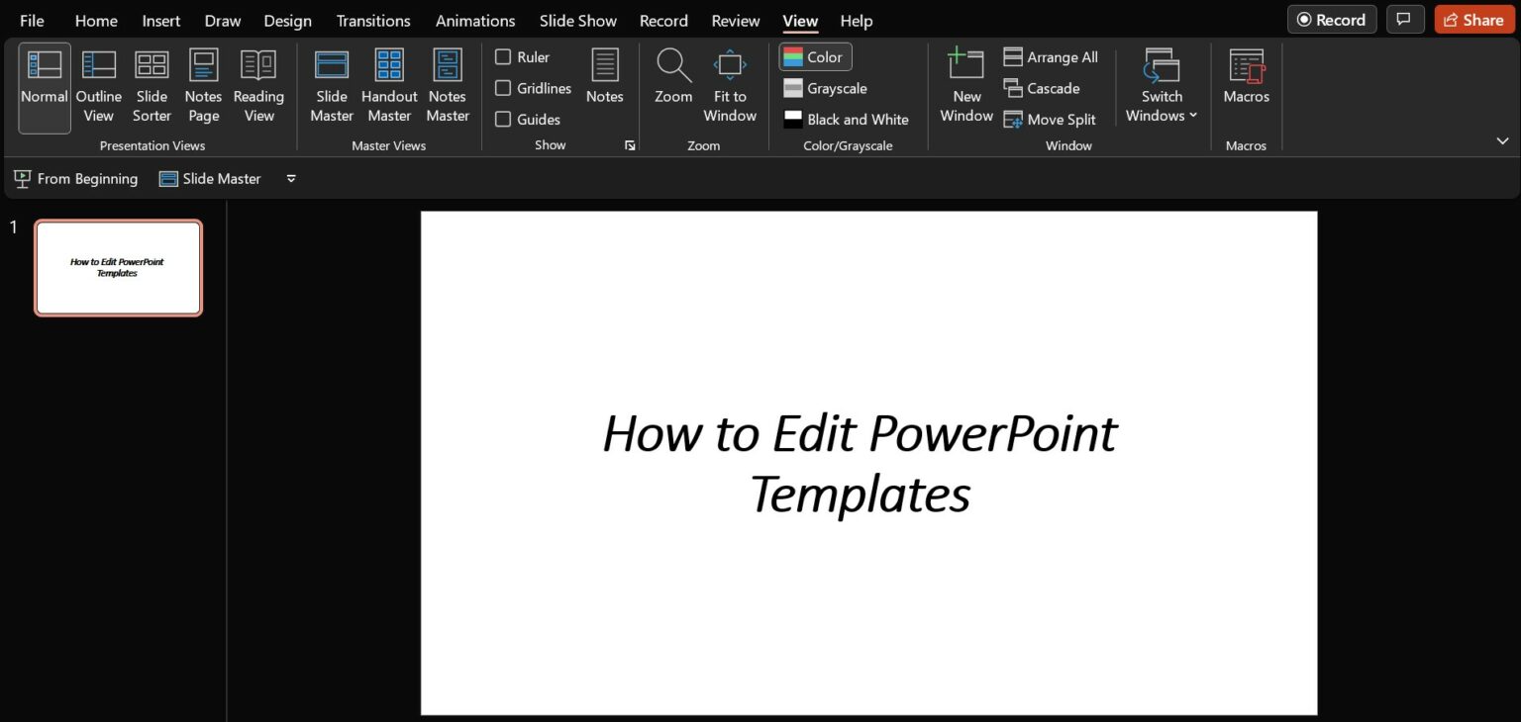Click Fit to Window zoom
The width and height of the screenshot is (1521, 722).
point(730,84)
